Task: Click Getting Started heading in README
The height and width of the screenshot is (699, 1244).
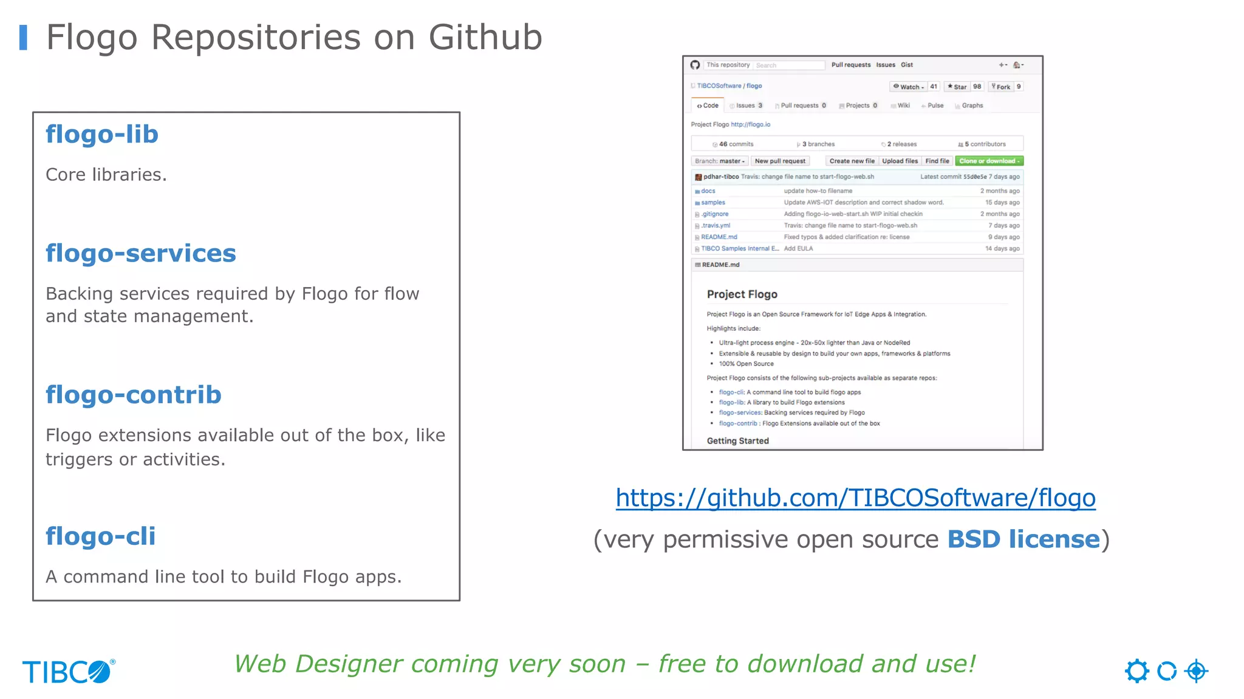Action: (737, 441)
